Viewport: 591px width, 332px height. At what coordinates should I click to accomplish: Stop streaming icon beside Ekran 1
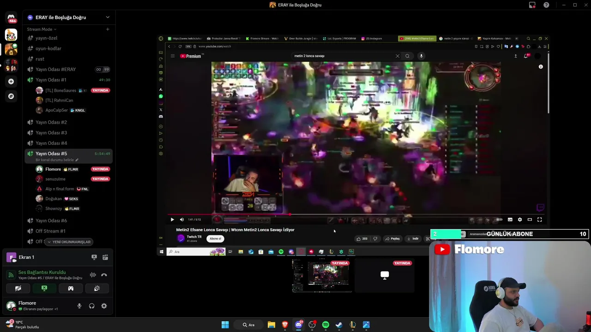click(94, 257)
